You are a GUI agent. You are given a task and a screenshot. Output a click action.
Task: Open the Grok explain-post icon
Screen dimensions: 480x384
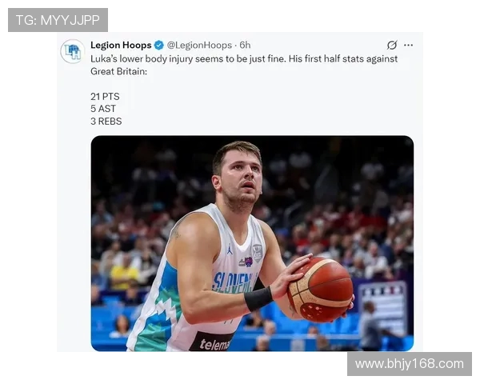pos(392,45)
